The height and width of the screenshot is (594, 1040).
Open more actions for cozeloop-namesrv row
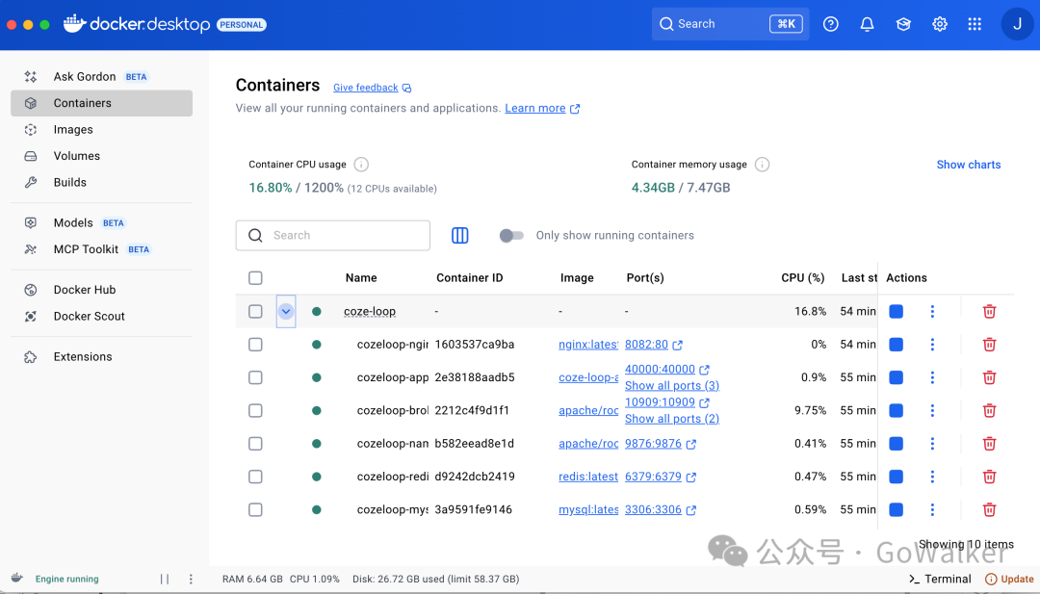point(932,444)
